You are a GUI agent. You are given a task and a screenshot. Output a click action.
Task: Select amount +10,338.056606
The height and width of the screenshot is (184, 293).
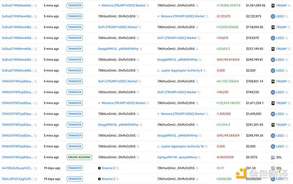coord(227,27)
